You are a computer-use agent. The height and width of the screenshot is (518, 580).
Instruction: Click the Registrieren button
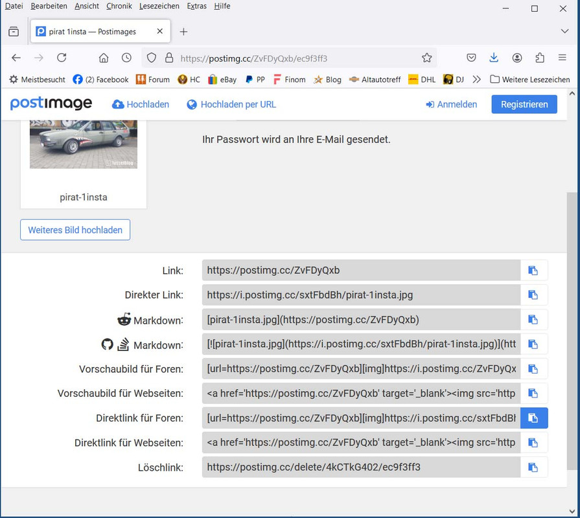[524, 104]
